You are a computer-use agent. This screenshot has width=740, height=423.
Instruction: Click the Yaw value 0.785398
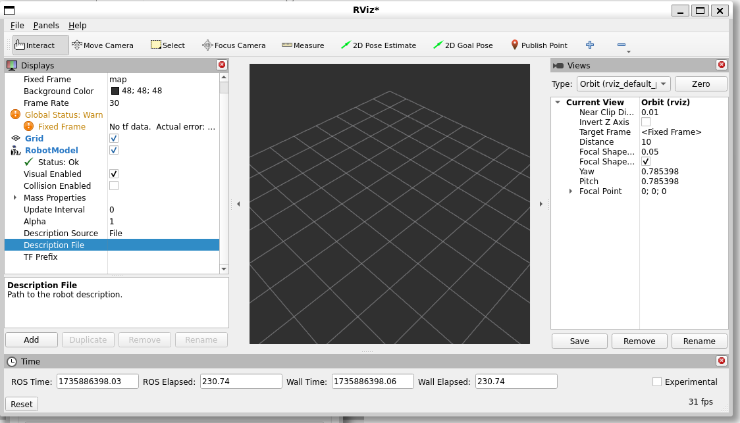click(660, 171)
